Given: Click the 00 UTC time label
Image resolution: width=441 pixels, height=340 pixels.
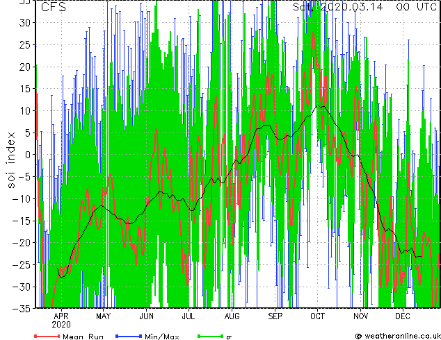Looking at the screenshot, I should click(416, 6).
